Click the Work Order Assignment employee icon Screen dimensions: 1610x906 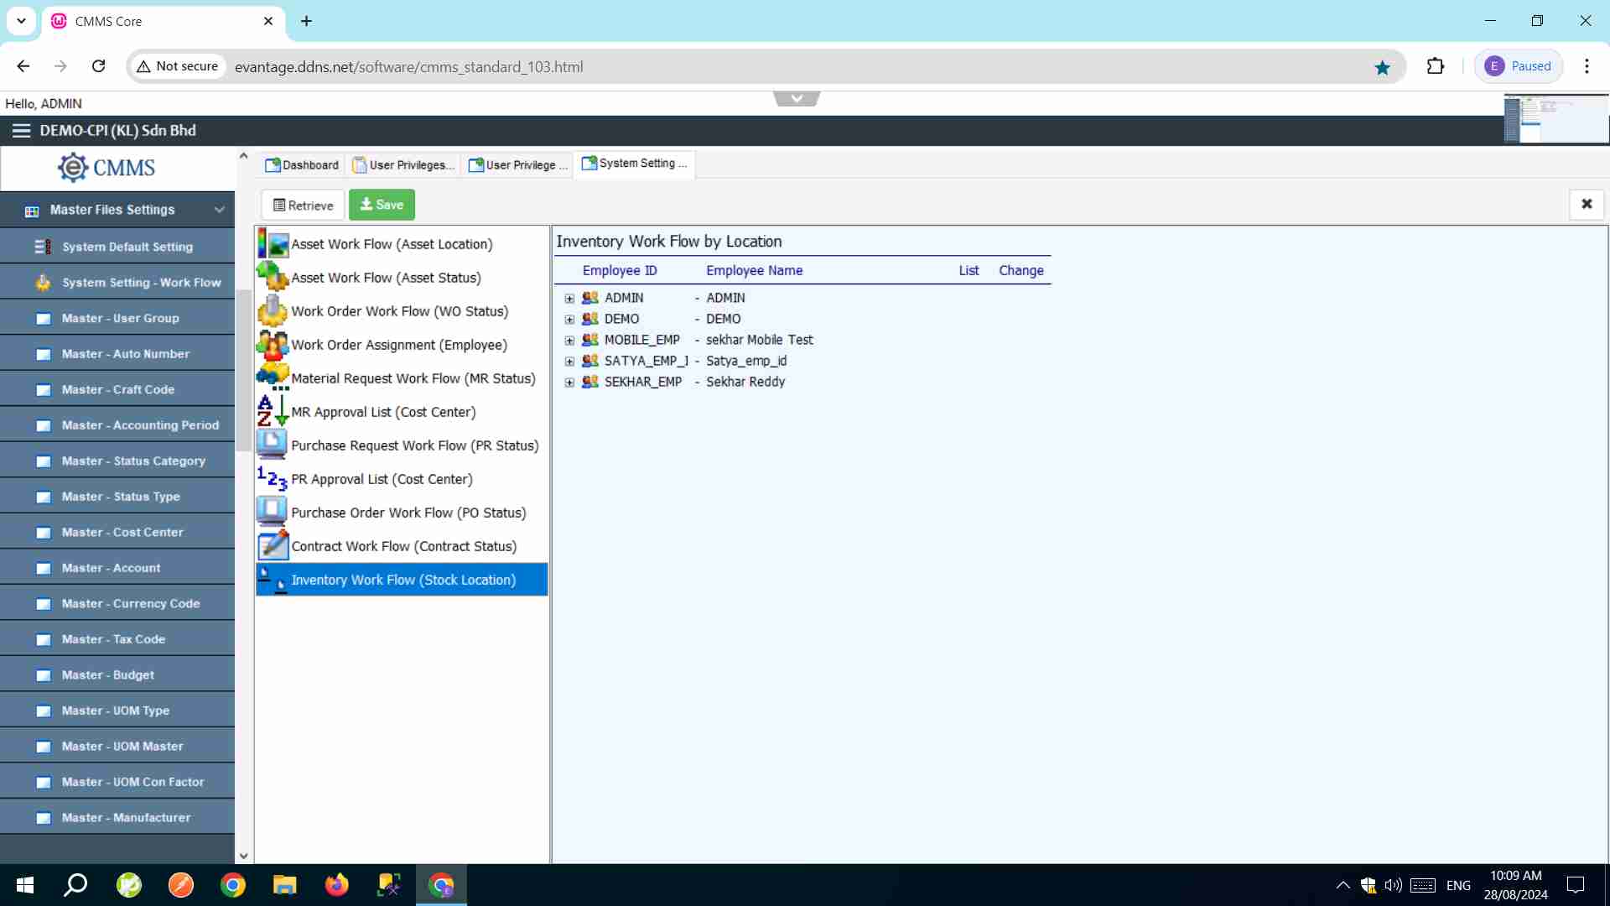(273, 345)
